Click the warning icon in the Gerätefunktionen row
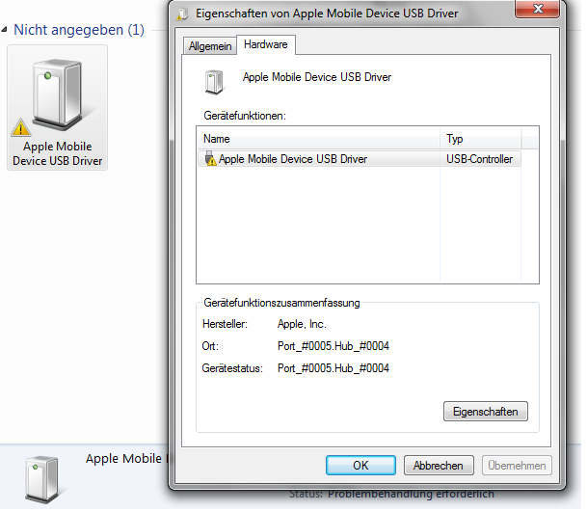This screenshot has width=587, height=511. point(210,159)
